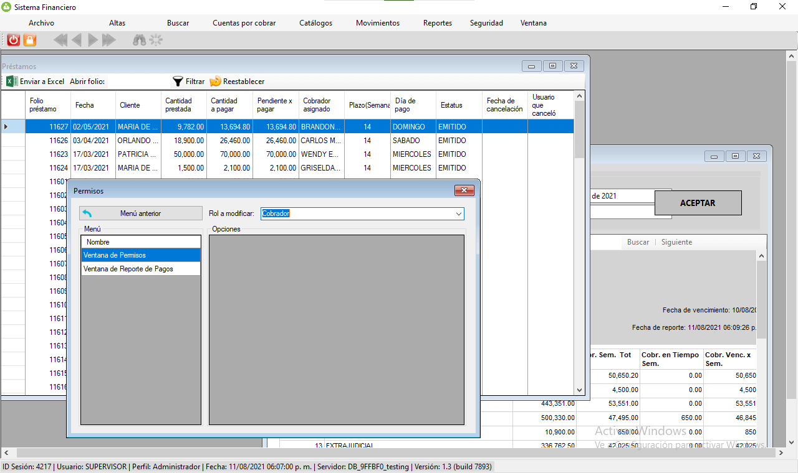
Task: Click the binoculars search icon
Action: (140, 40)
